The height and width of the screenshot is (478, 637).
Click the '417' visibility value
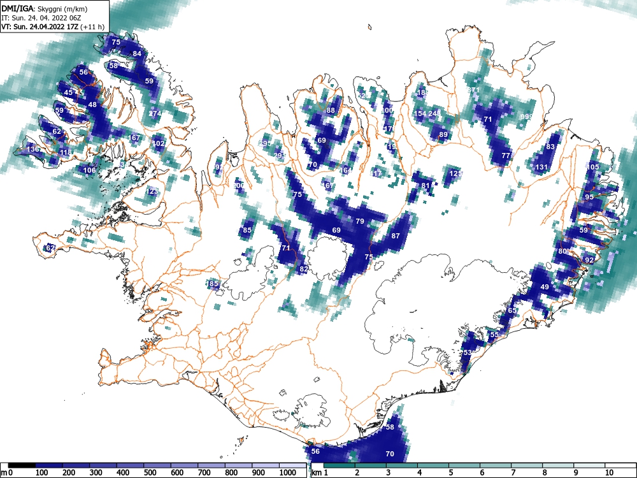(376, 173)
